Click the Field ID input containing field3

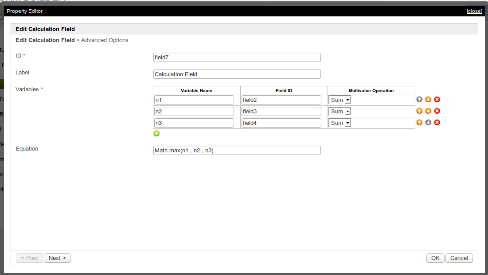tap(281, 112)
